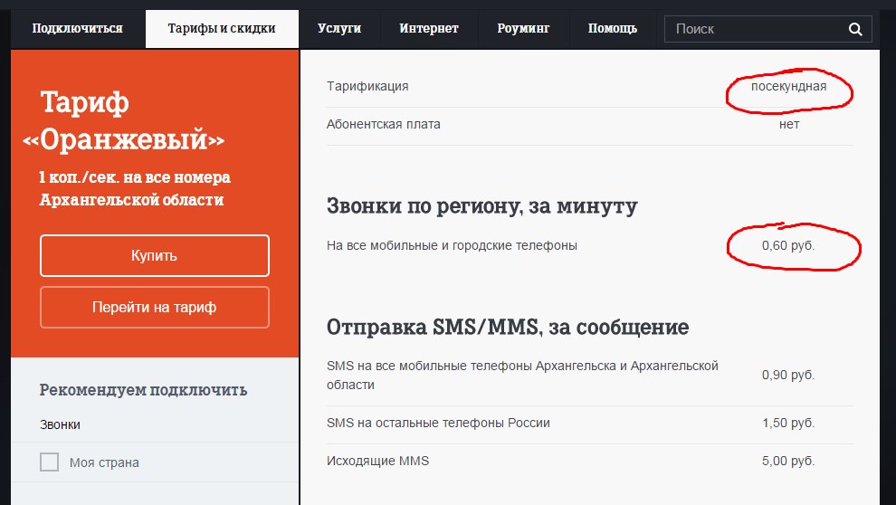
Task: Click the Тариф «Оранжевый» title
Action: (x=123, y=120)
